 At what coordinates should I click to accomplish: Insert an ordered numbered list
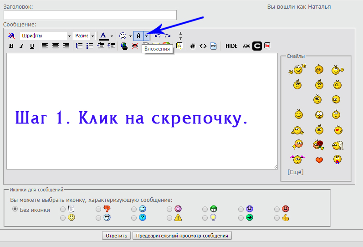pos(79,46)
